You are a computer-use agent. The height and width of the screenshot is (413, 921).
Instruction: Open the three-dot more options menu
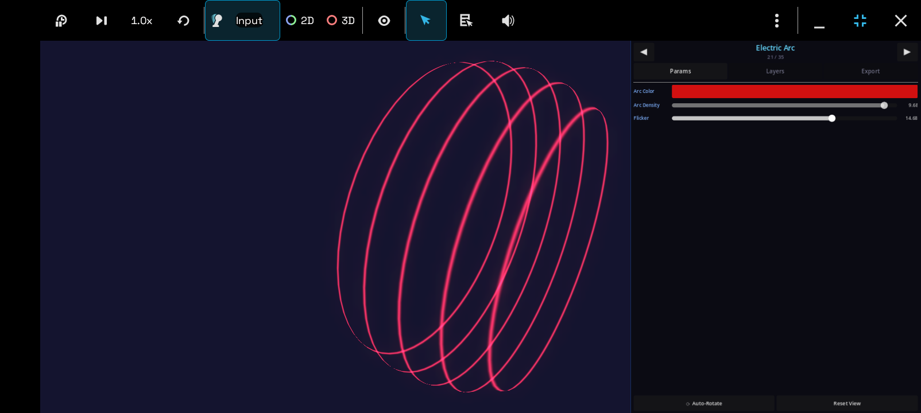[x=777, y=21]
